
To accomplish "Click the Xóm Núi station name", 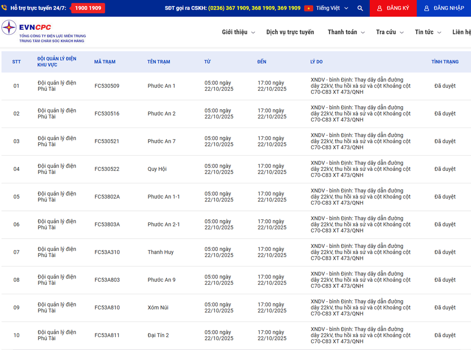I will point(158,308).
